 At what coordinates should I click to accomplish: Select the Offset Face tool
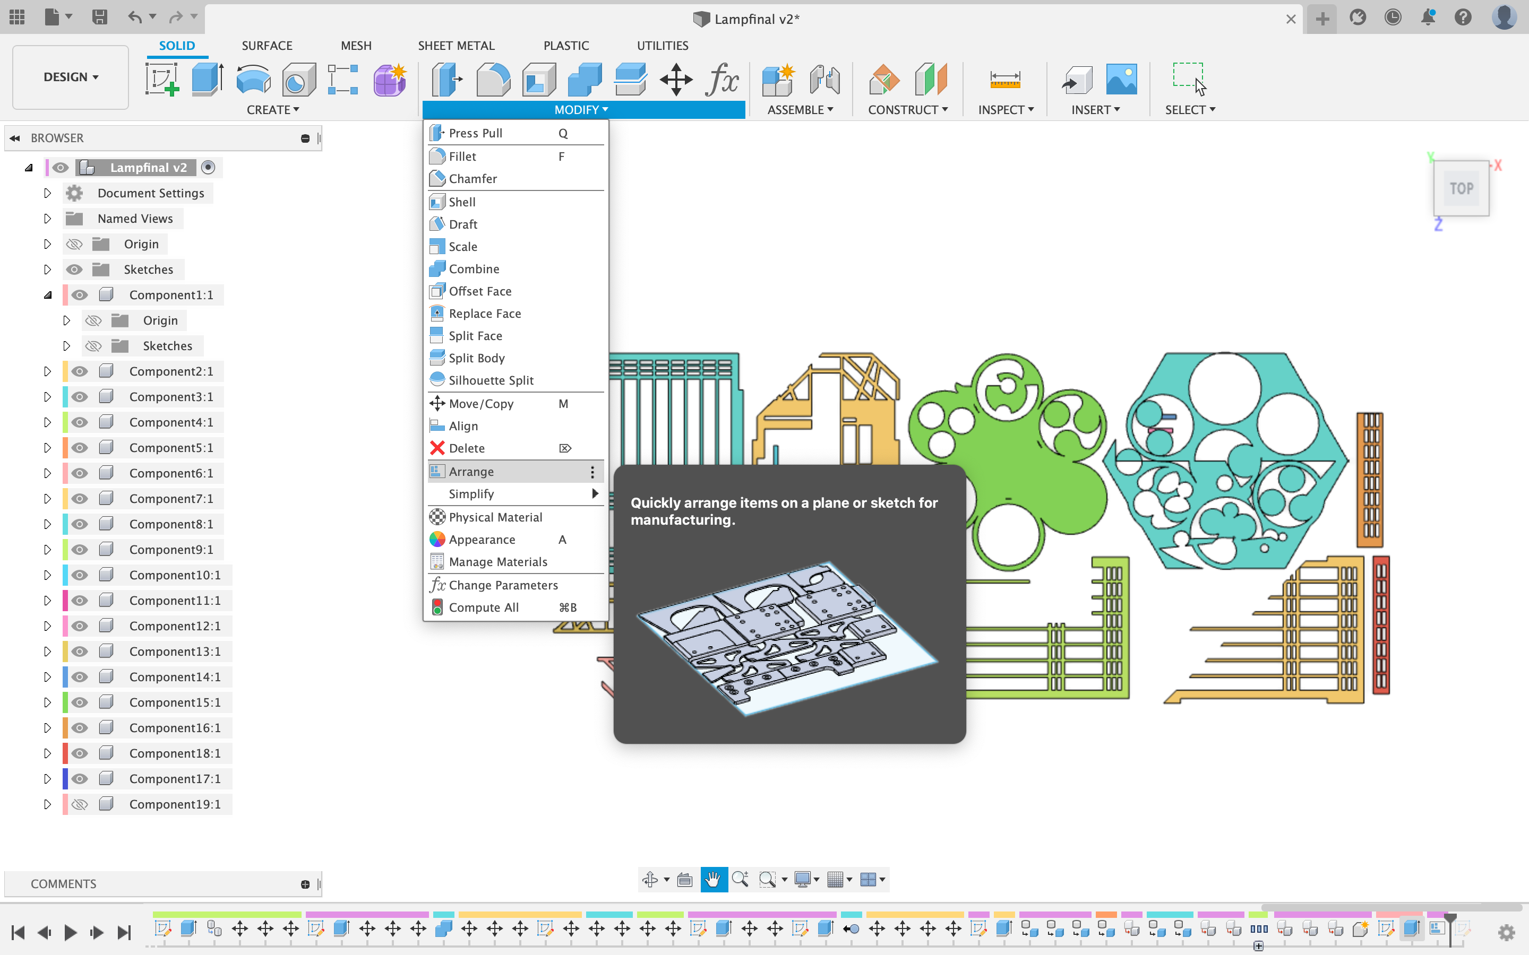coord(480,290)
